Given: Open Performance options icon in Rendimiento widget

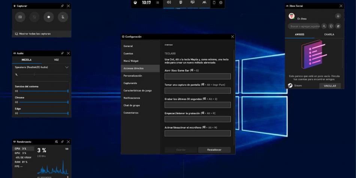Looking at the screenshot, I should 57,142.
